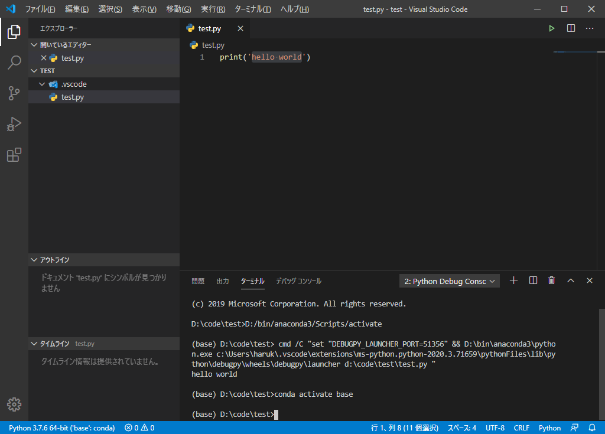This screenshot has height=434, width=605.
Task: Select Python file icon in breadcrumb
Action: coord(194,45)
